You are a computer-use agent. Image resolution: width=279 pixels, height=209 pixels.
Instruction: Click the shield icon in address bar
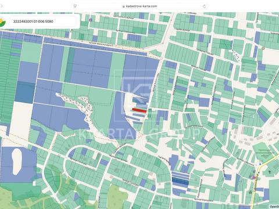(75, 6)
